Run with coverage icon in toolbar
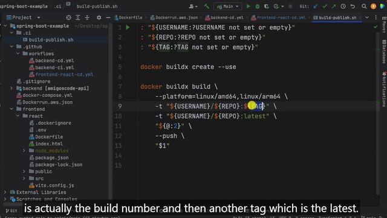The height and width of the screenshot is (218, 387). tap(267, 7)
